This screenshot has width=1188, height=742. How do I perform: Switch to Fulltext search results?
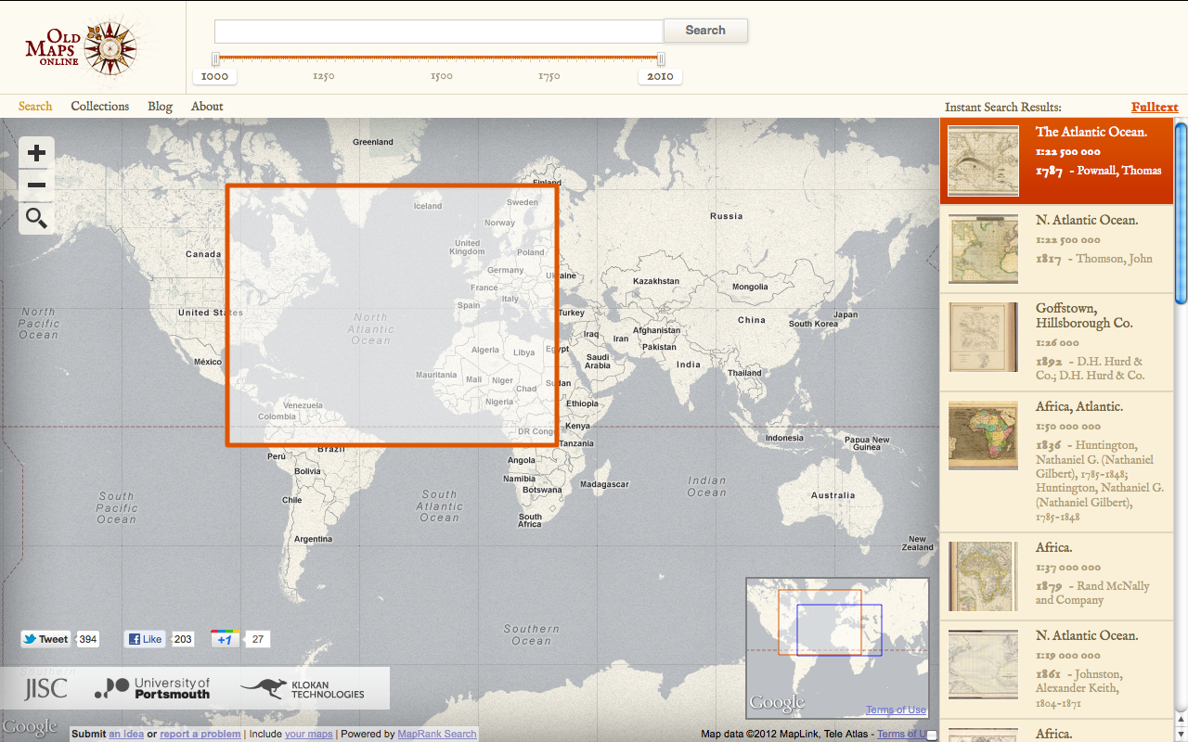(x=1155, y=108)
